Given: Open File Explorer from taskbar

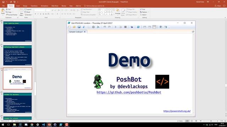Looking at the screenshot, I should click(x=15, y=125).
